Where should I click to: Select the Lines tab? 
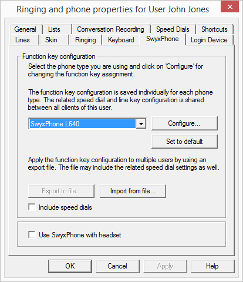coord(23,40)
